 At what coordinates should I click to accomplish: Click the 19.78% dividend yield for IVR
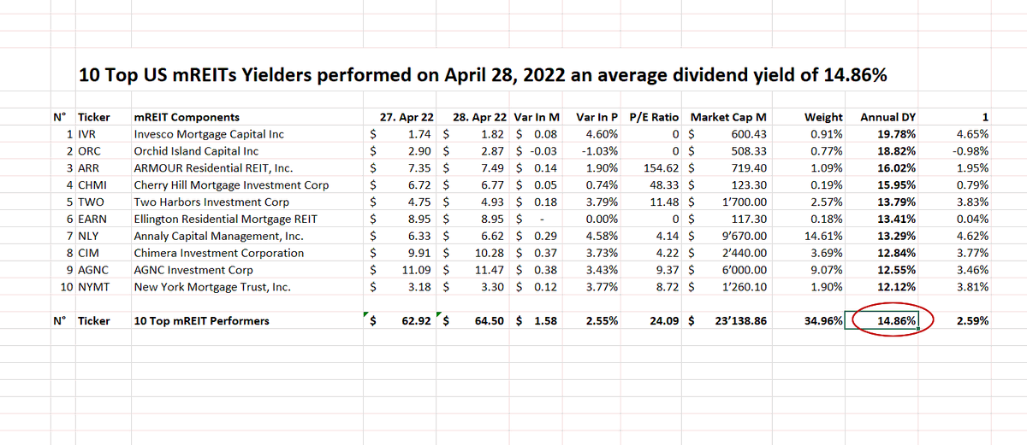tap(896, 134)
